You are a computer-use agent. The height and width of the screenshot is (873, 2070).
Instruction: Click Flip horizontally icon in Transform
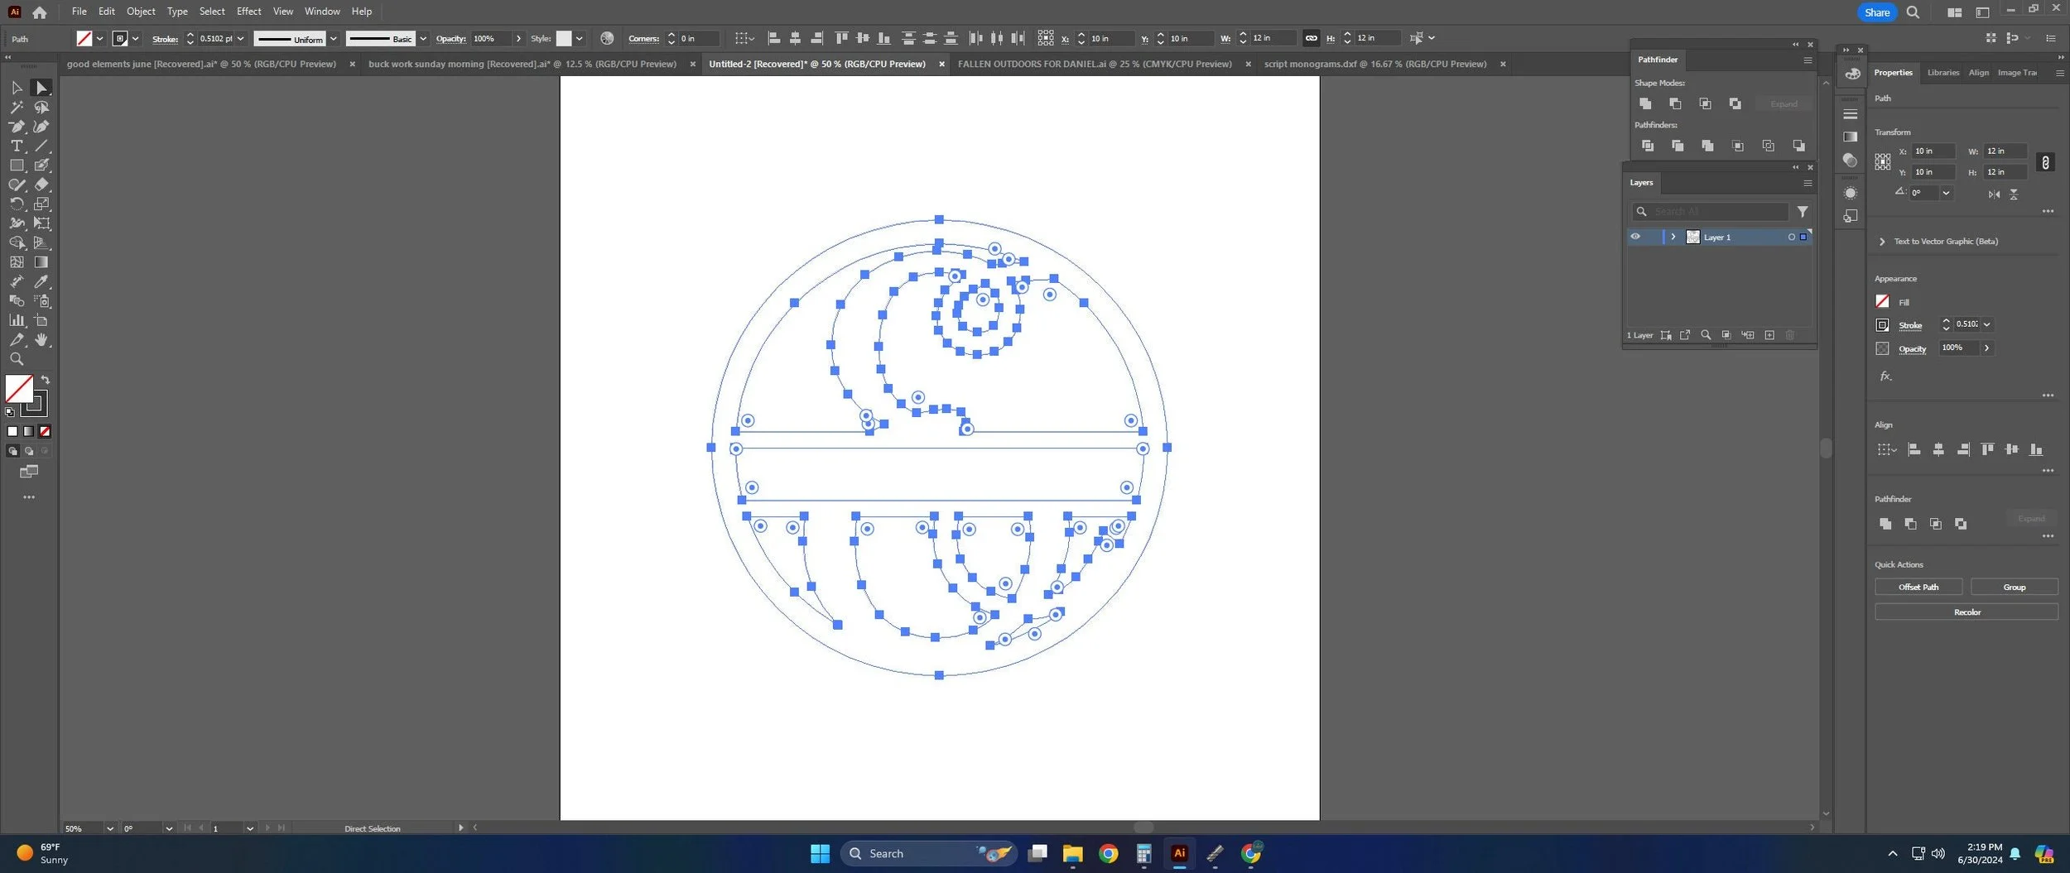[x=1994, y=194]
